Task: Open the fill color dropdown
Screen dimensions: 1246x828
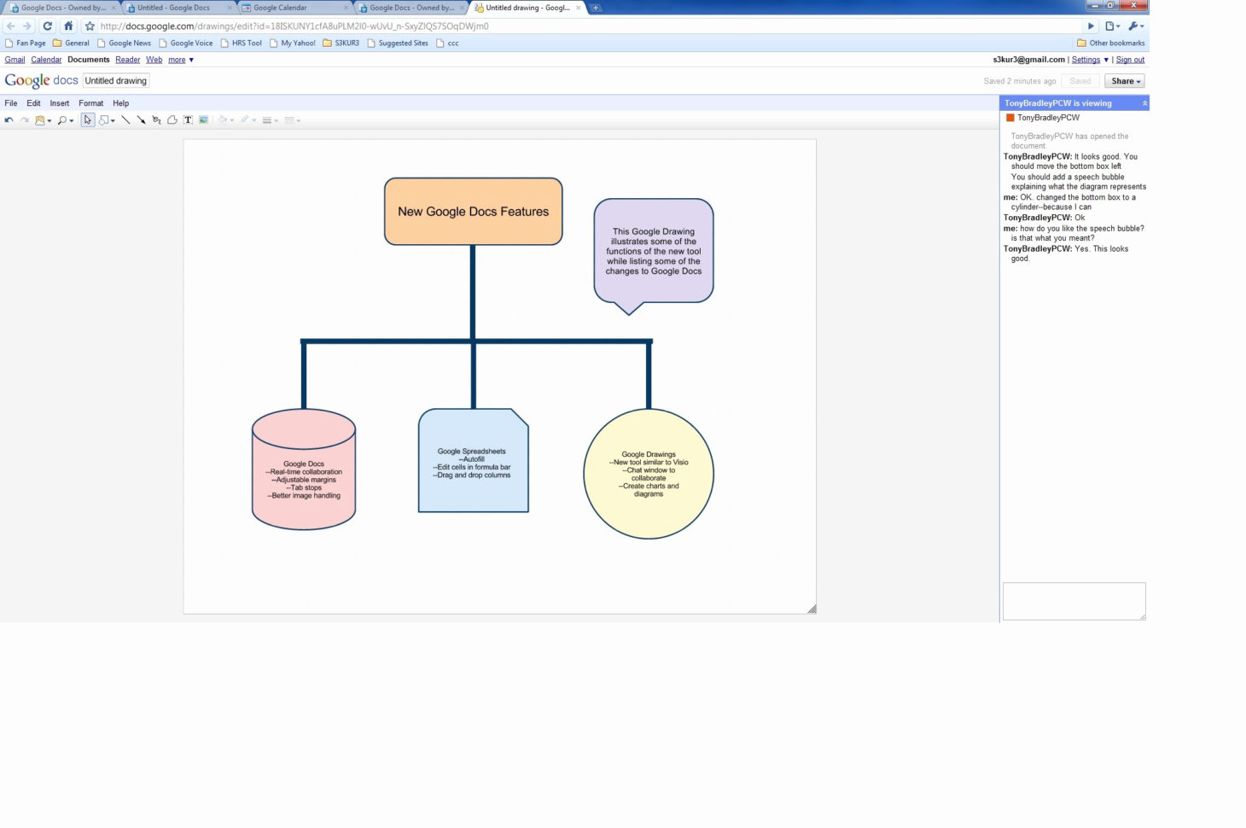Action: (226, 120)
